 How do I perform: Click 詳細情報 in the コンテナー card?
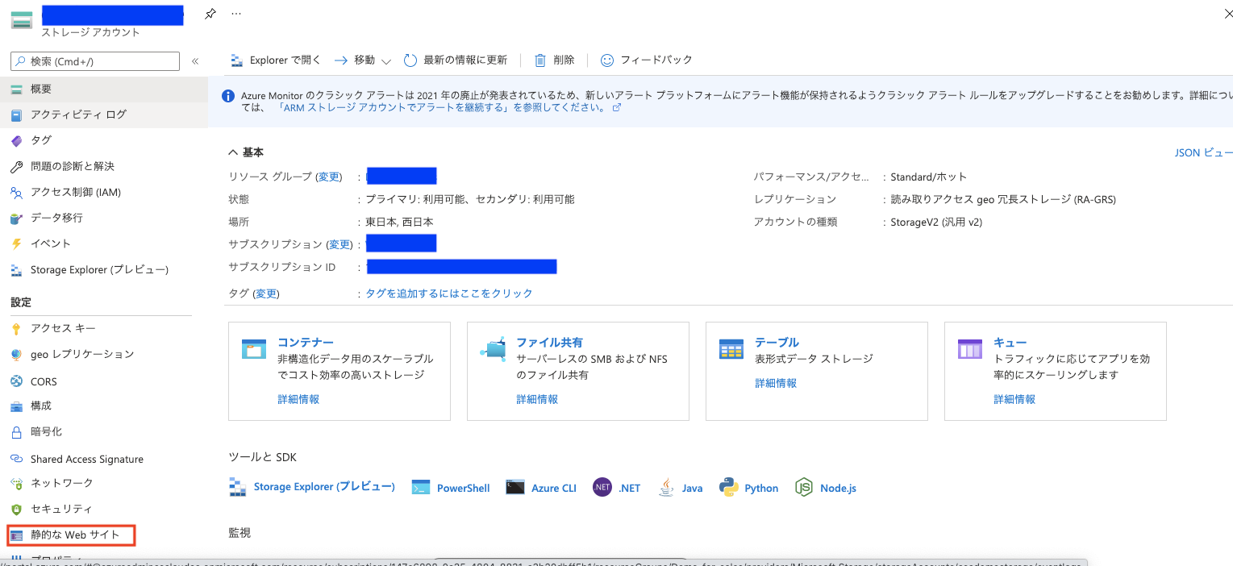point(298,399)
